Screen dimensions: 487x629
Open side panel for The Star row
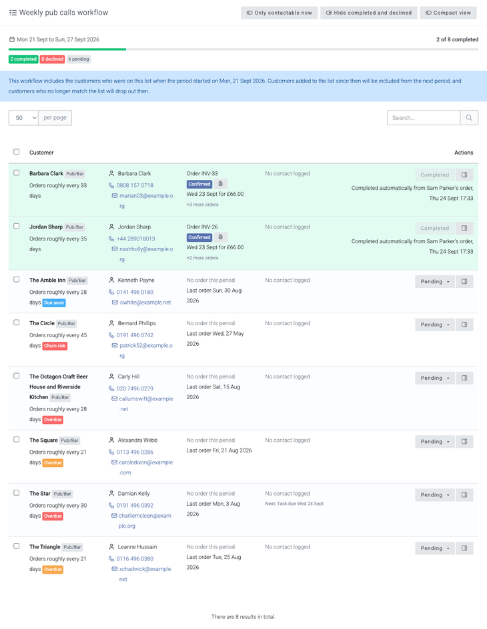tap(464, 495)
